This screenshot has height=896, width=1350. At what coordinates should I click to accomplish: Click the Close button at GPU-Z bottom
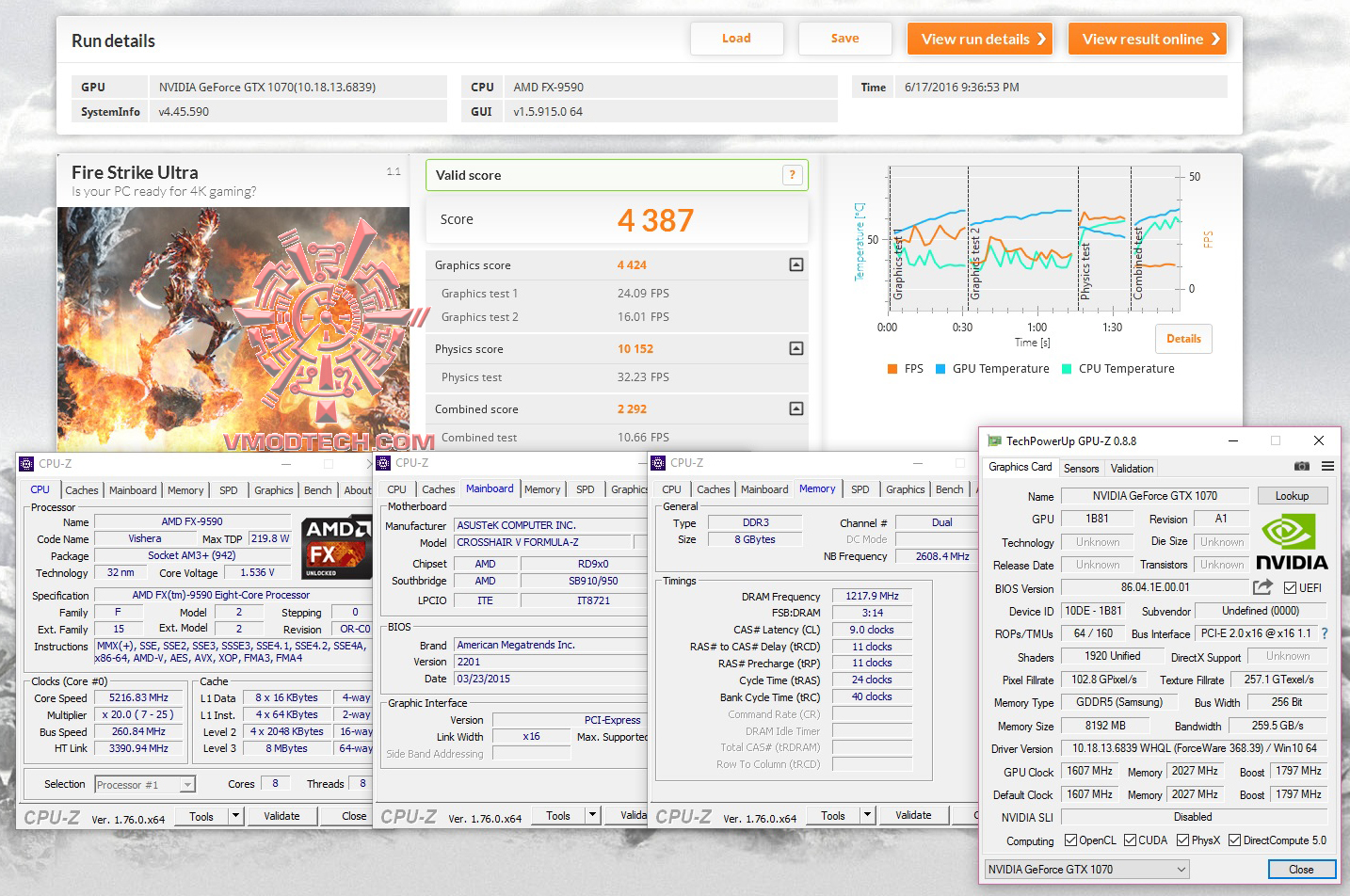coord(1301,870)
